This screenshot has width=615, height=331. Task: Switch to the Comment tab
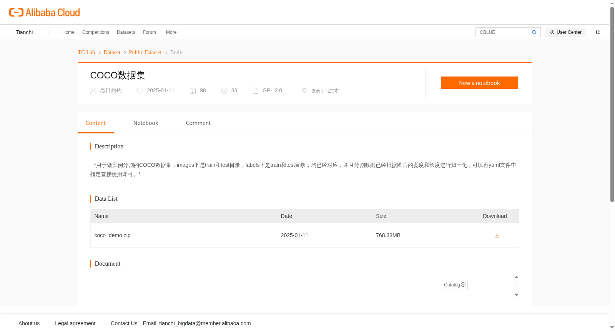[x=198, y=123]
